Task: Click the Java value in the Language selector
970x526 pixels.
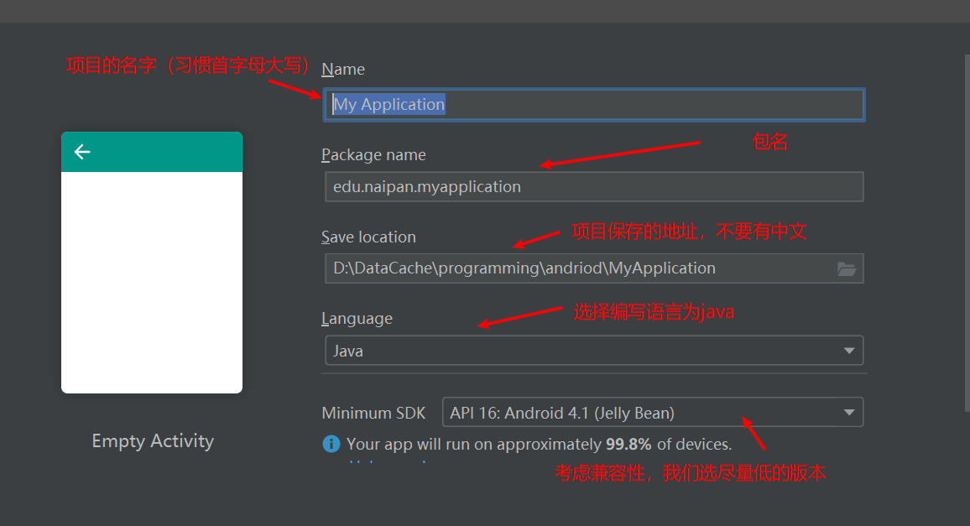Action: (347, 350)
